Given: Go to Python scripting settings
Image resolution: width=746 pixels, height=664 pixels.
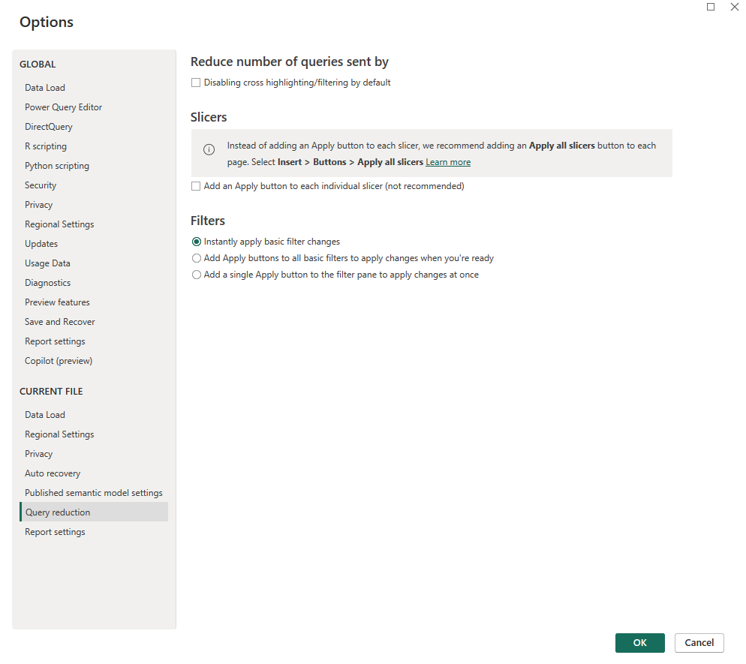Looking at the screenshot, I should click(x=56, y=165).
